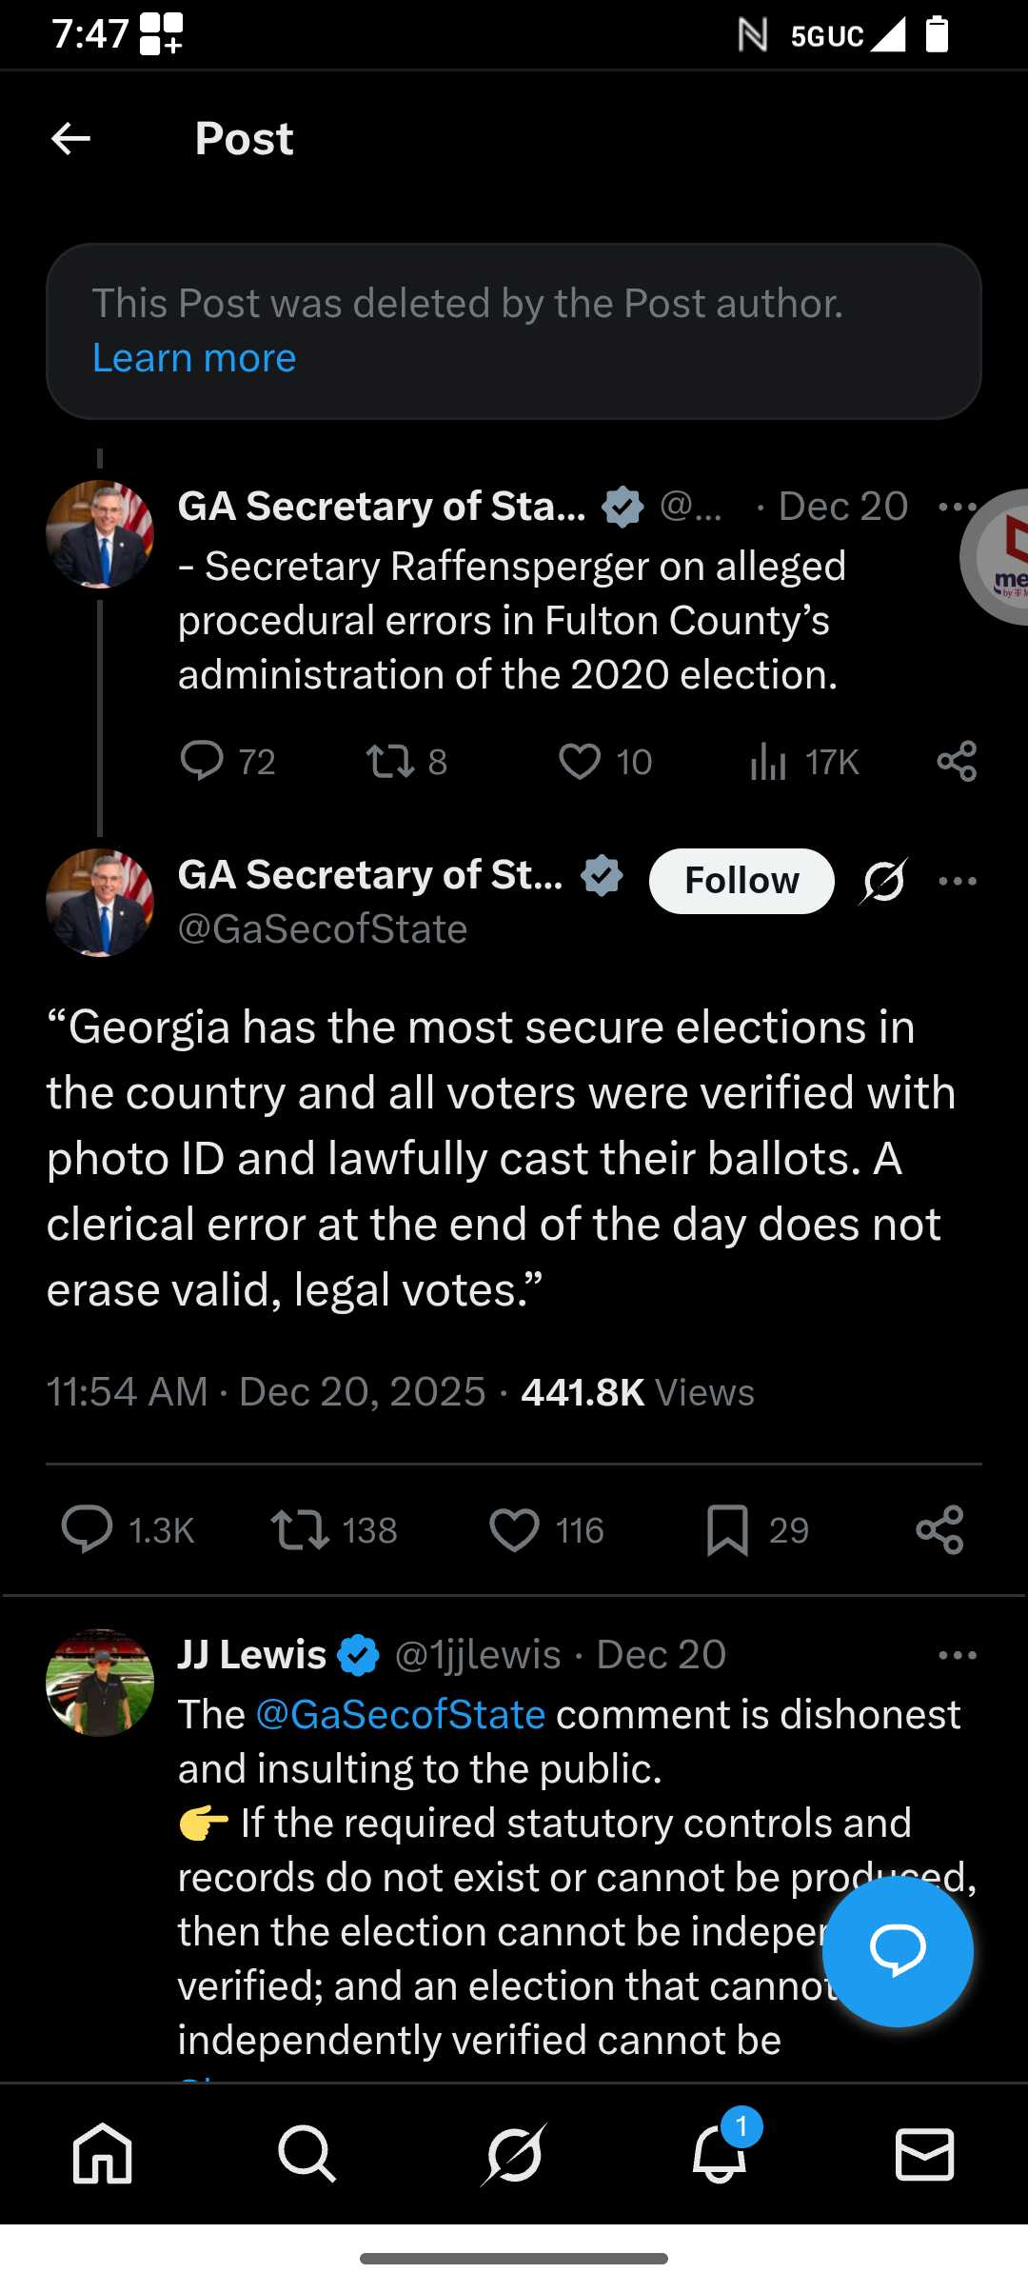Screen dimensions: 1028x2293
Task: Open Learn more about deleted post
Action: (x=194, y=358)
